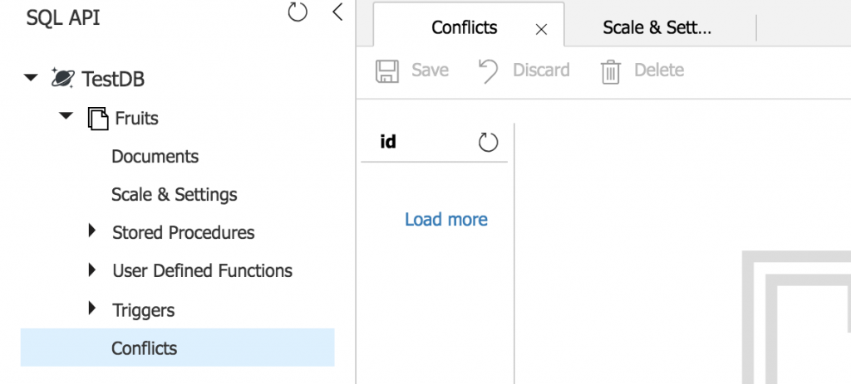Expand the Triggers node
This screenshot has width=851, height=384.
pos(92,309)
